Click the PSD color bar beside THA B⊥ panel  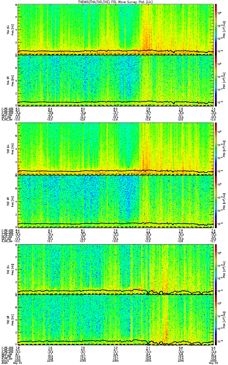click(216, 29)
